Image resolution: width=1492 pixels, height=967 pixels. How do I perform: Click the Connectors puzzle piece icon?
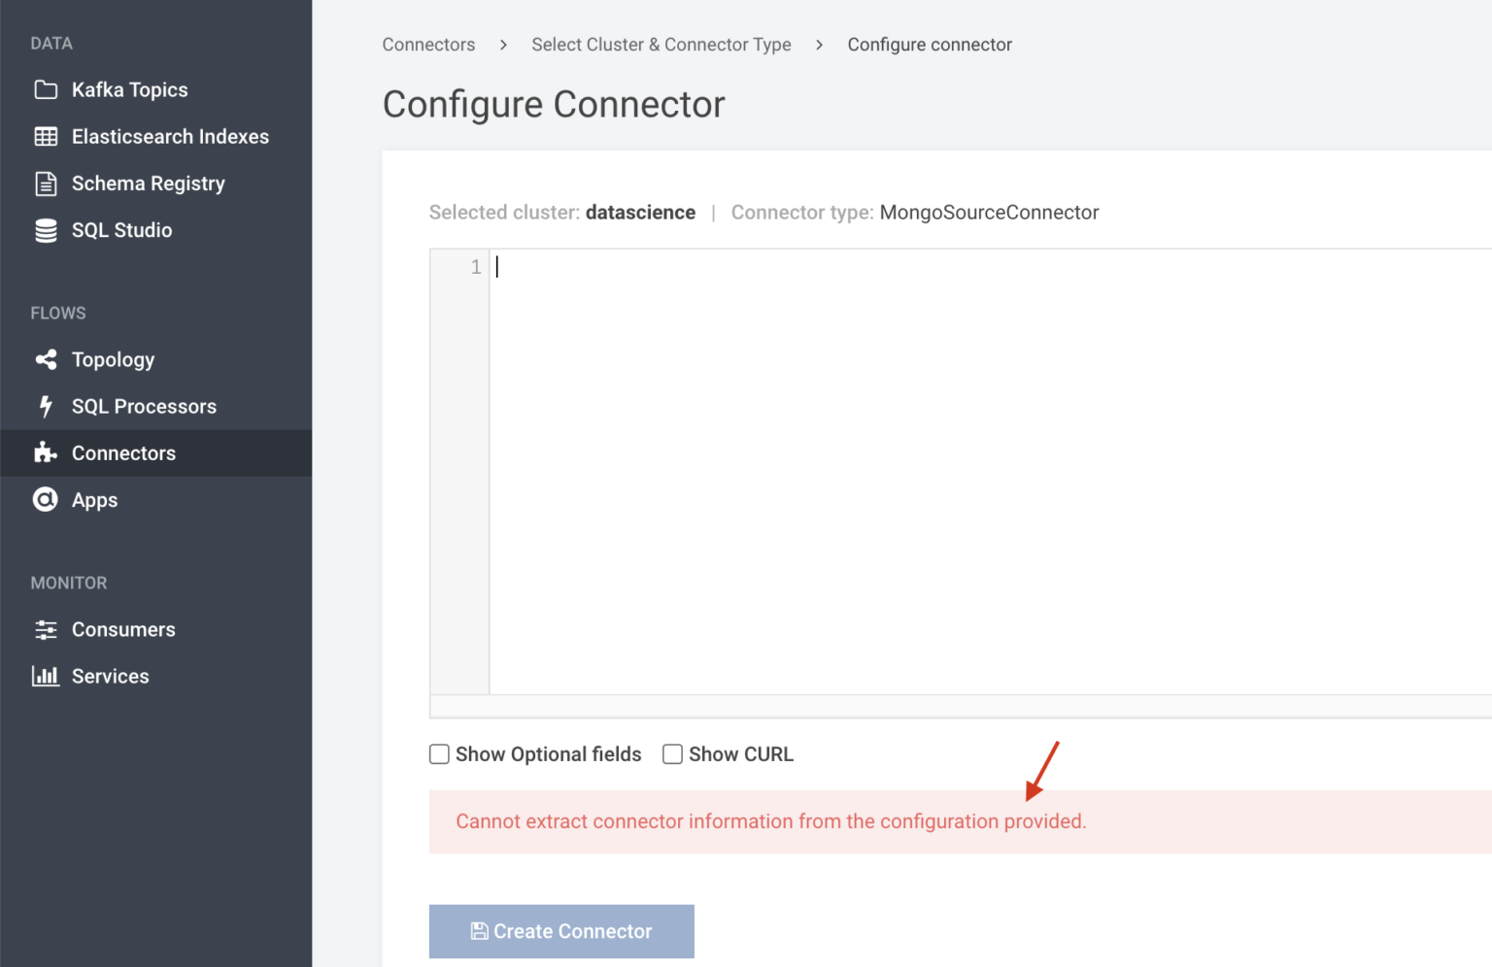click(46, 452)
